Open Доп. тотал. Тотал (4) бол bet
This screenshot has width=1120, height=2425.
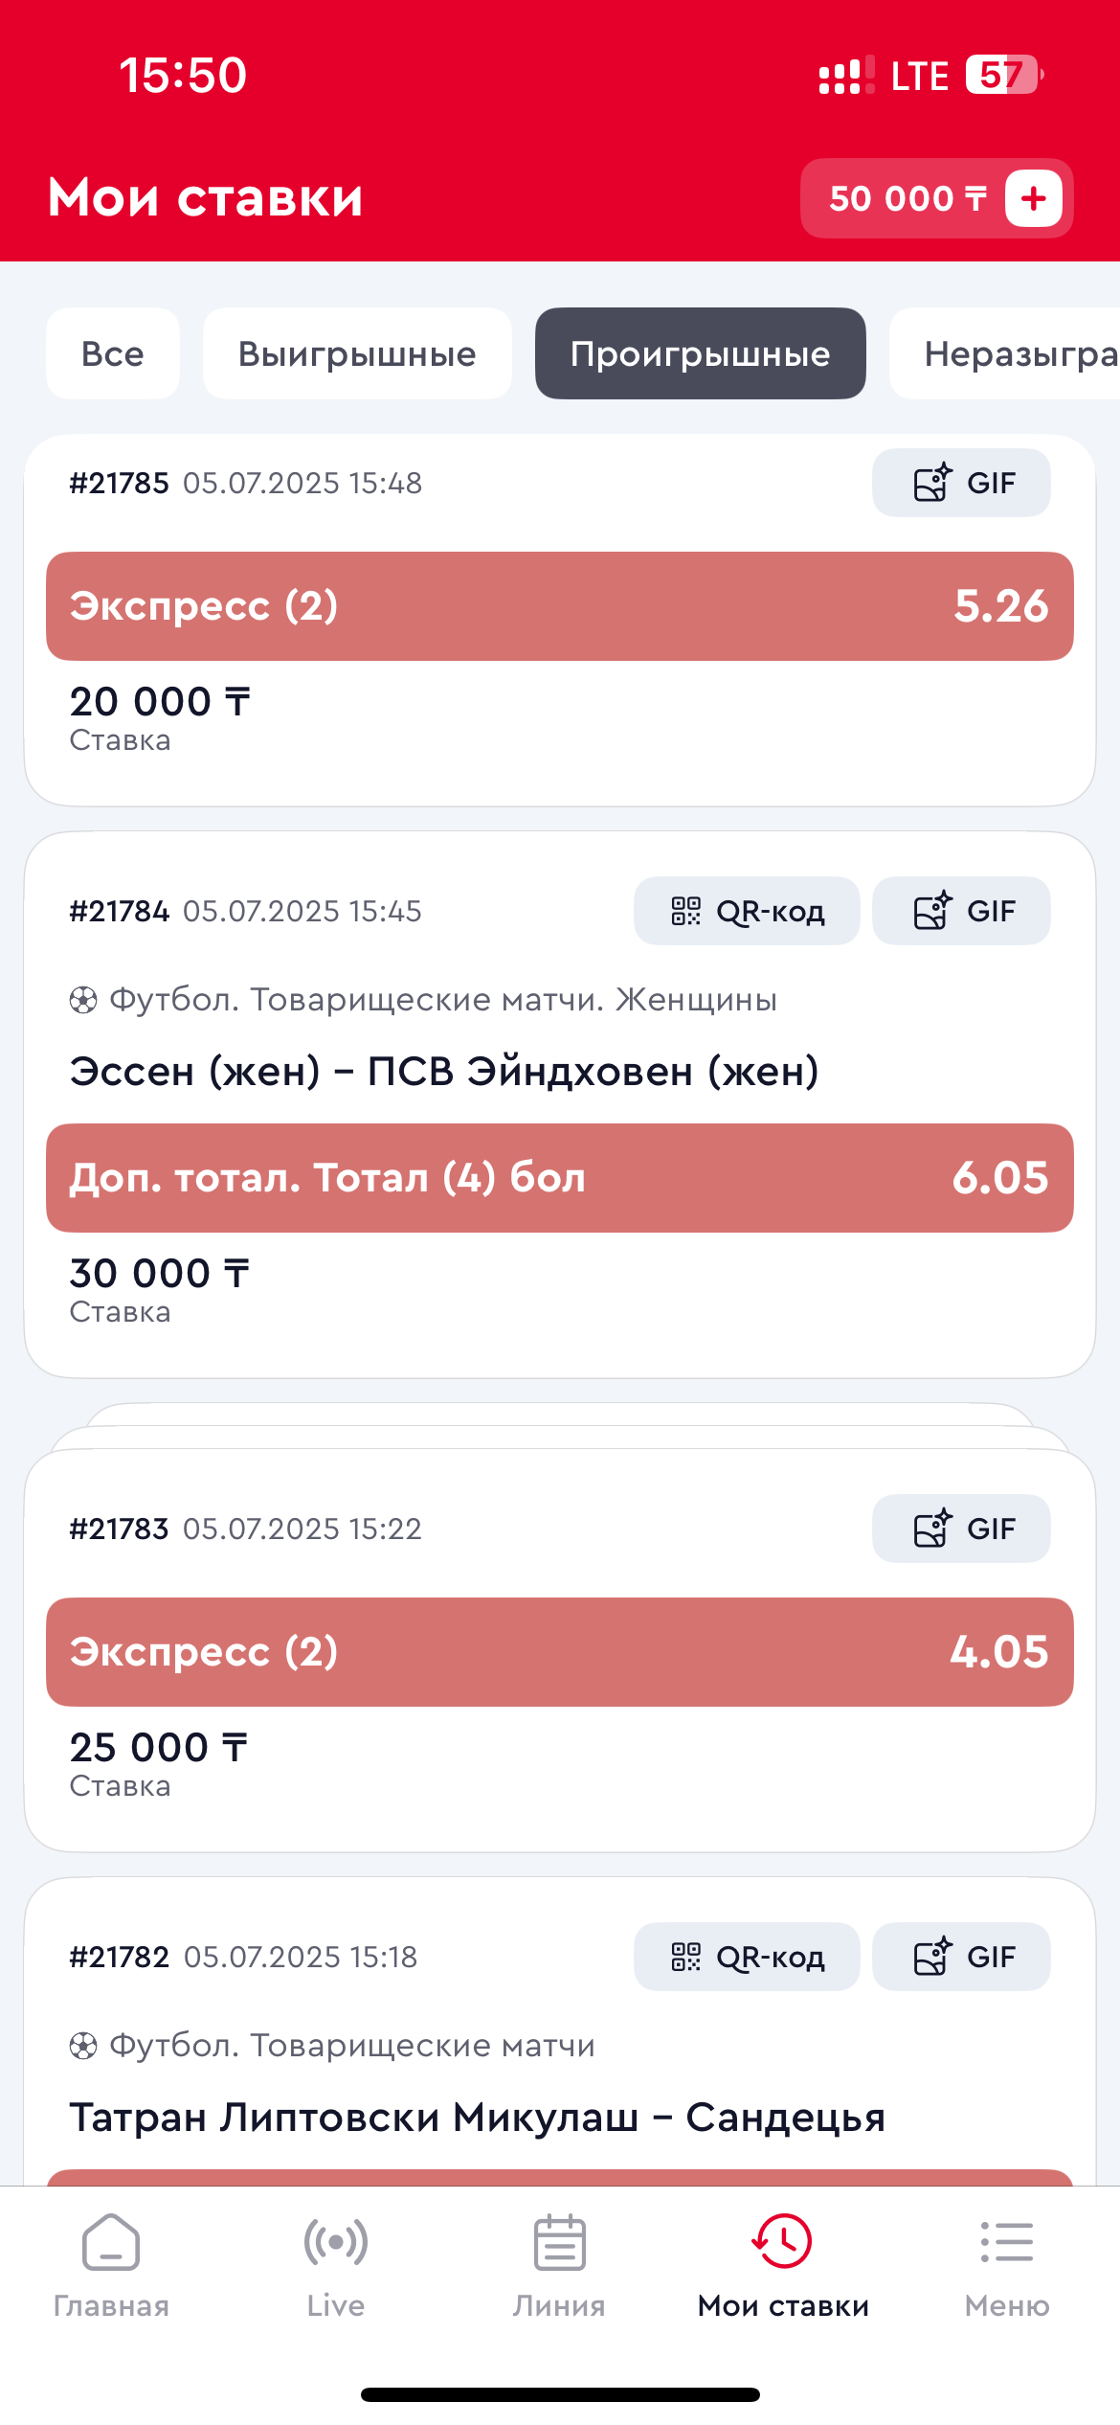tap(559, 1178)
